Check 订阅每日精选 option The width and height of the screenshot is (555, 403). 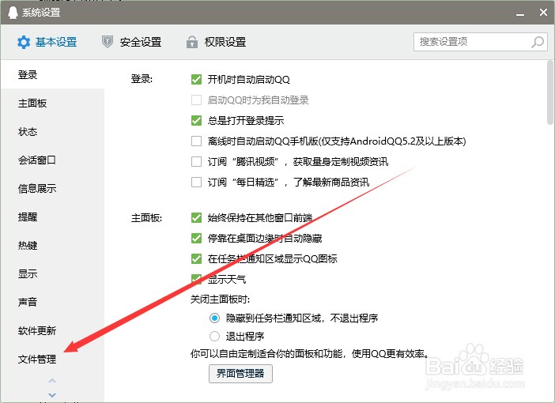coord(196,182)
